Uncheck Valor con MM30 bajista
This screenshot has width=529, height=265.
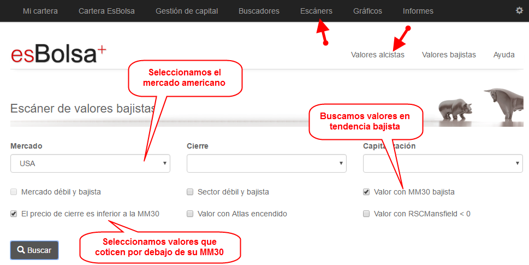point(366,192)
